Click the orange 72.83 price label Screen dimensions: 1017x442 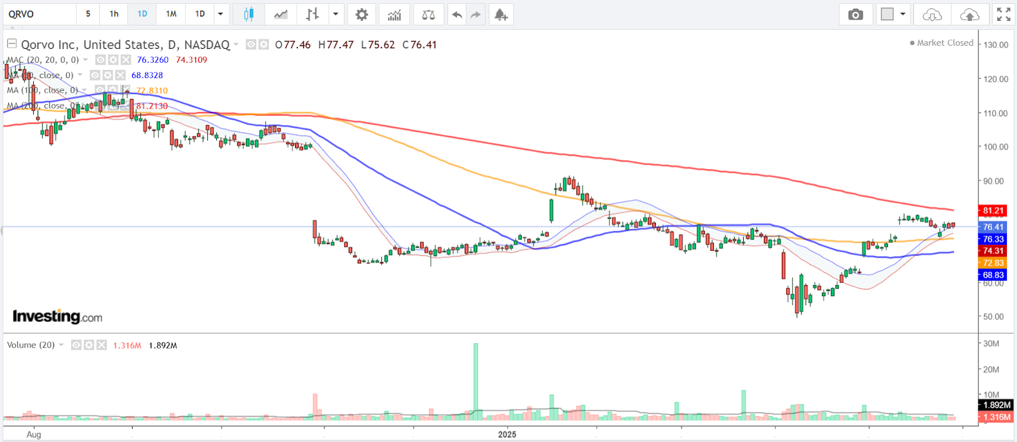(993, 263)
